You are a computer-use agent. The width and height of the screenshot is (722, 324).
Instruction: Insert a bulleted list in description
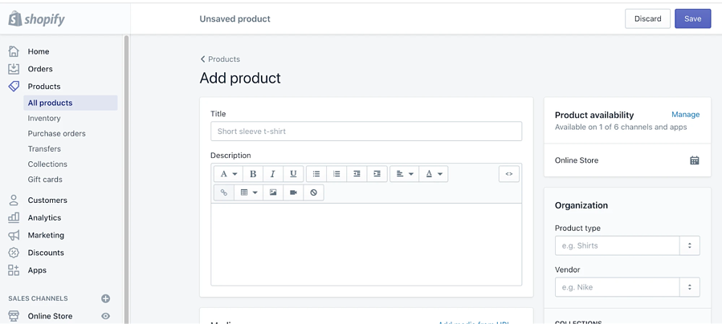coord(316,174)
